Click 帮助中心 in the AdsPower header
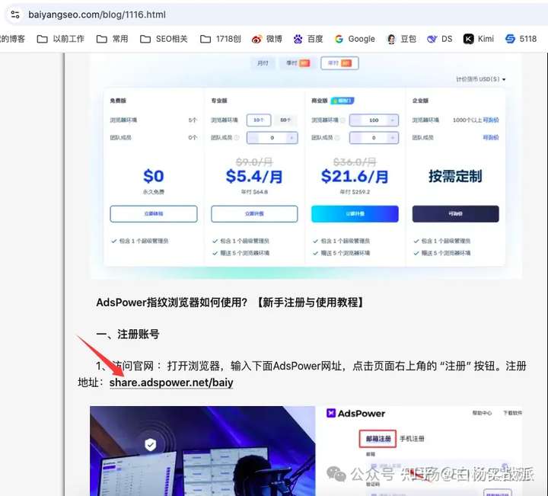 (482, 413)
